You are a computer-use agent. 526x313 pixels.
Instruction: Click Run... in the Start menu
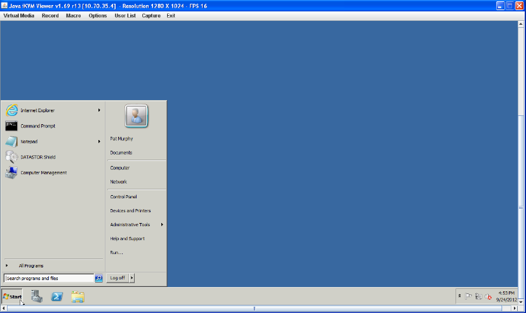[x=116, y=253]
